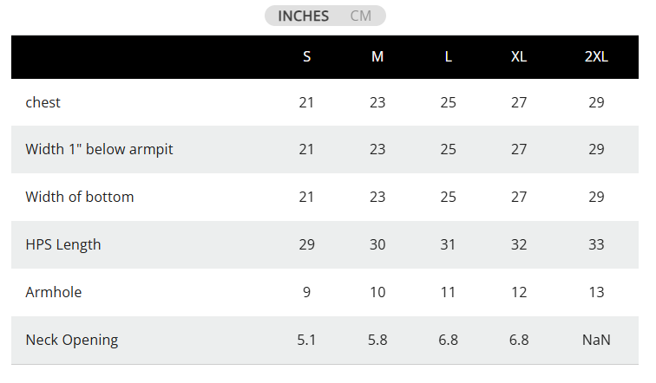Image resolution: width=656 pixels, height=383 pixels.
Task: Click the M size column header
Action: [x=377, y=56]
